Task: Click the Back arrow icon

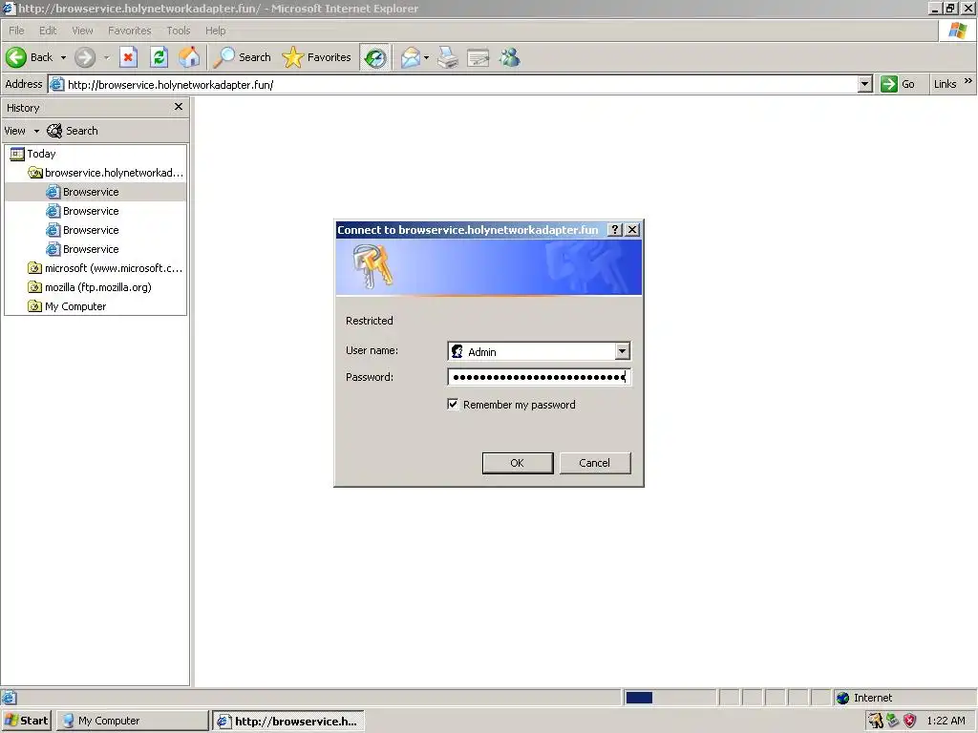Action: coord(16,57)
